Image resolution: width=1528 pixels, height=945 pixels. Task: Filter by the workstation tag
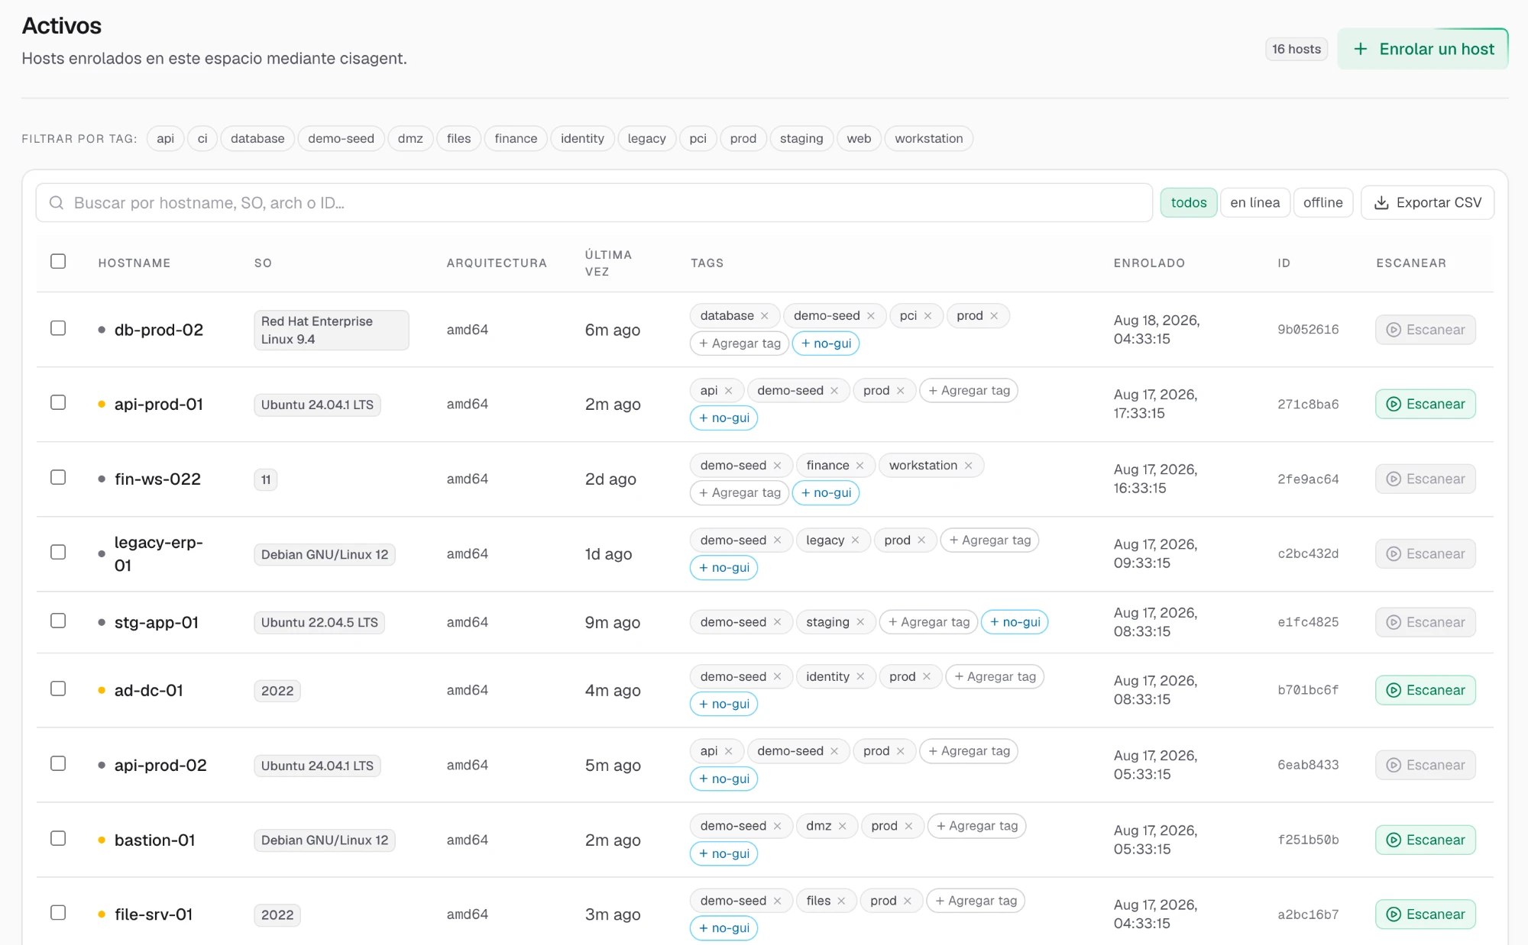[928, 139]
